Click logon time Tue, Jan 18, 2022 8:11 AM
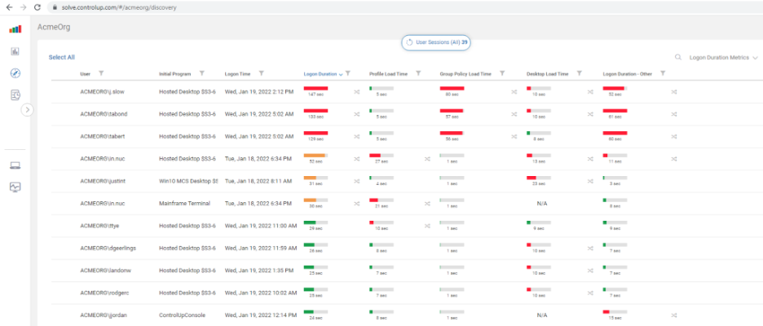 (x=258, y=181)
